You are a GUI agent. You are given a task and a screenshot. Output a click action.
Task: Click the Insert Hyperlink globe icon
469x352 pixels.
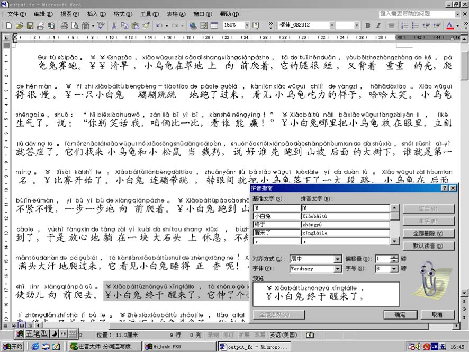tap(193, 25)
